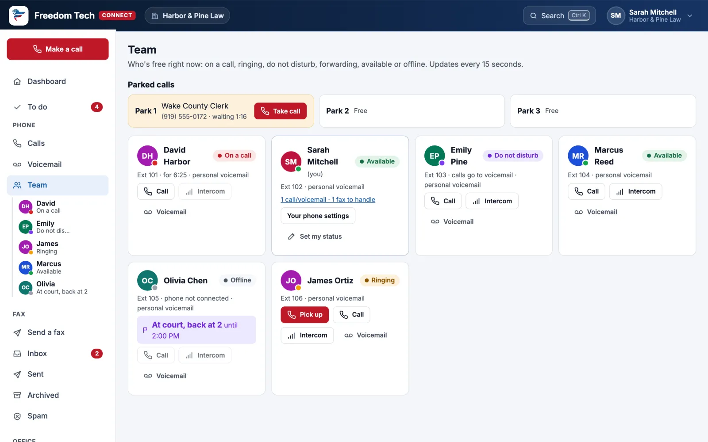Click the red 2 badge on fax Inbox
708x442 pixels.
click(x=97, y=354)
